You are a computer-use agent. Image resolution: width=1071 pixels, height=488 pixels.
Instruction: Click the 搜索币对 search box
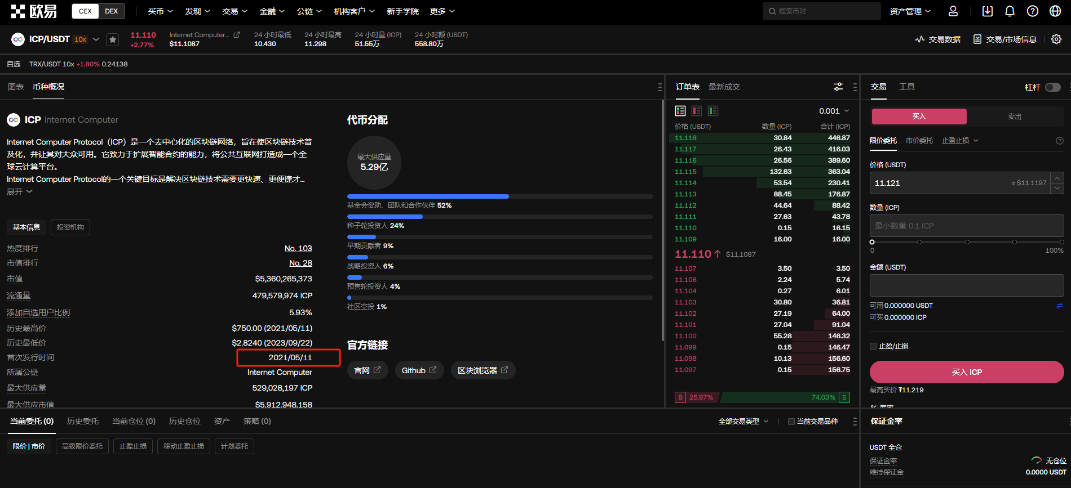(822, 11)
